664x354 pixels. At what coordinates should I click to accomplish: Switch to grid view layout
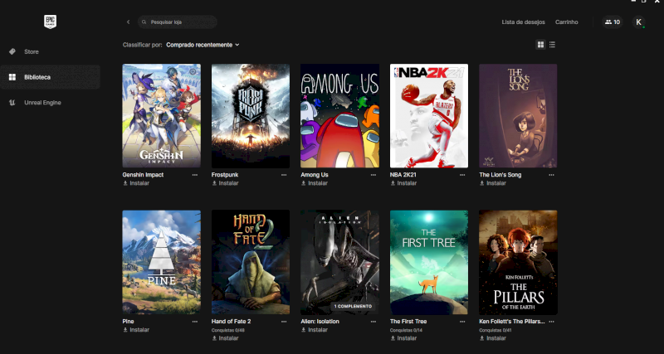[540, 44]
